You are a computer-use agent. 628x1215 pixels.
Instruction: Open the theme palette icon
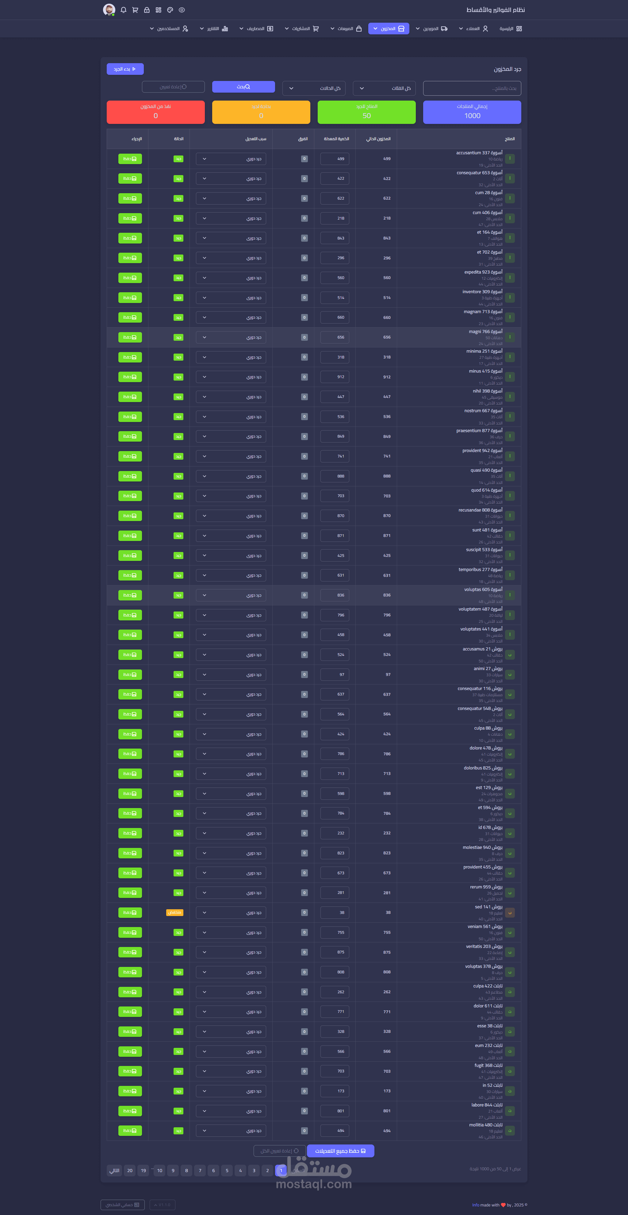(170, 10)
